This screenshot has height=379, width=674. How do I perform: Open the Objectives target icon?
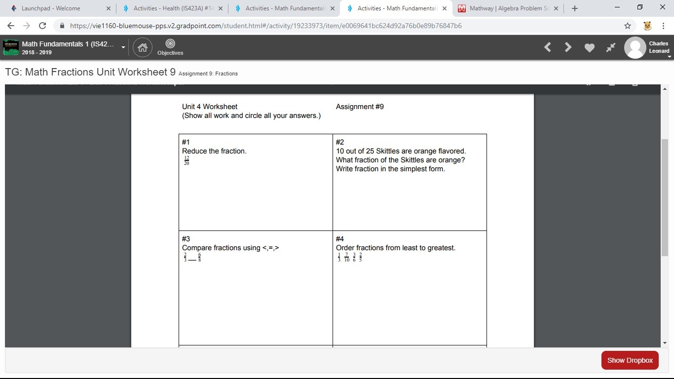point(170,44)
